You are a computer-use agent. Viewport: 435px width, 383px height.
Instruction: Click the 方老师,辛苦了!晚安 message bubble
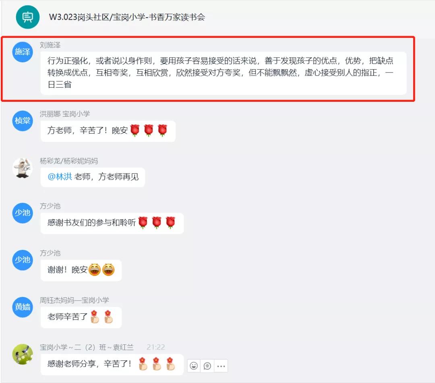pos(108,131)
